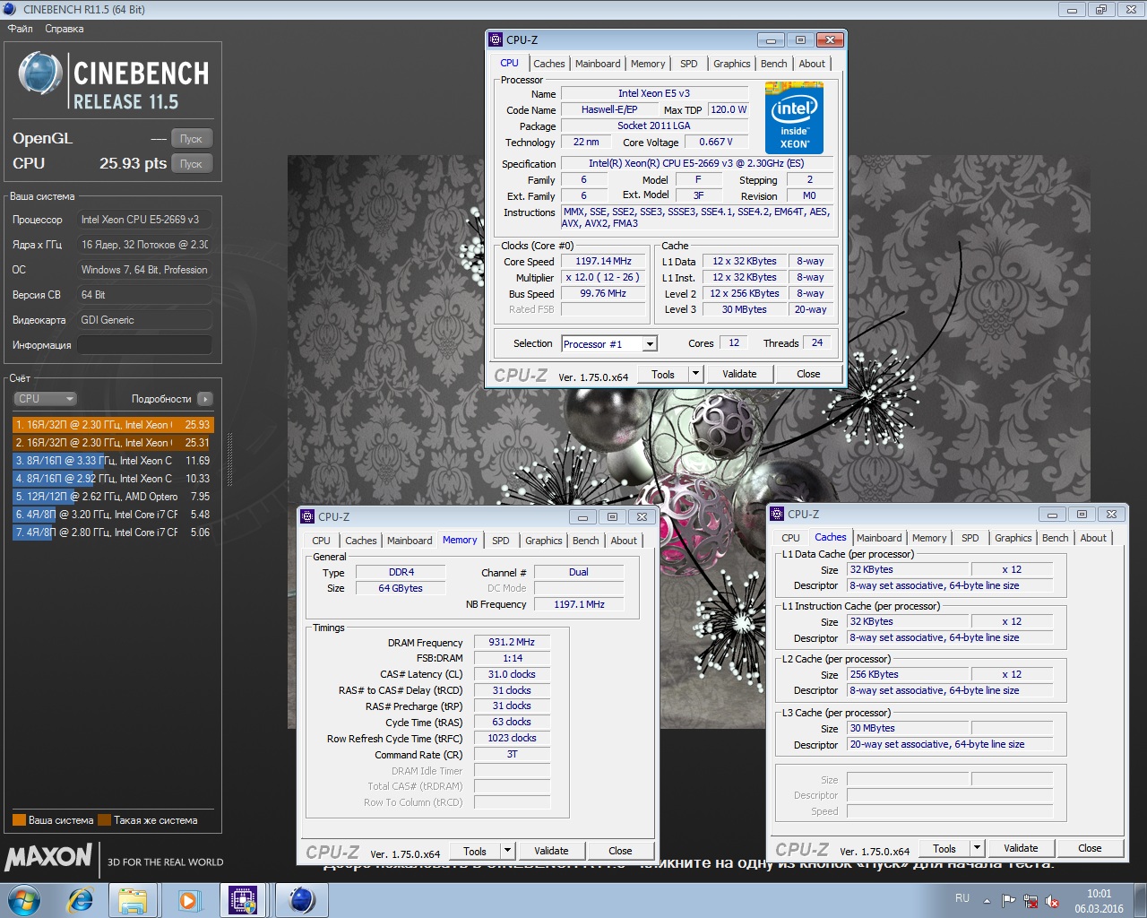Switch to Mainboard tab in top CPU-Z window

[x=598, y=64]
